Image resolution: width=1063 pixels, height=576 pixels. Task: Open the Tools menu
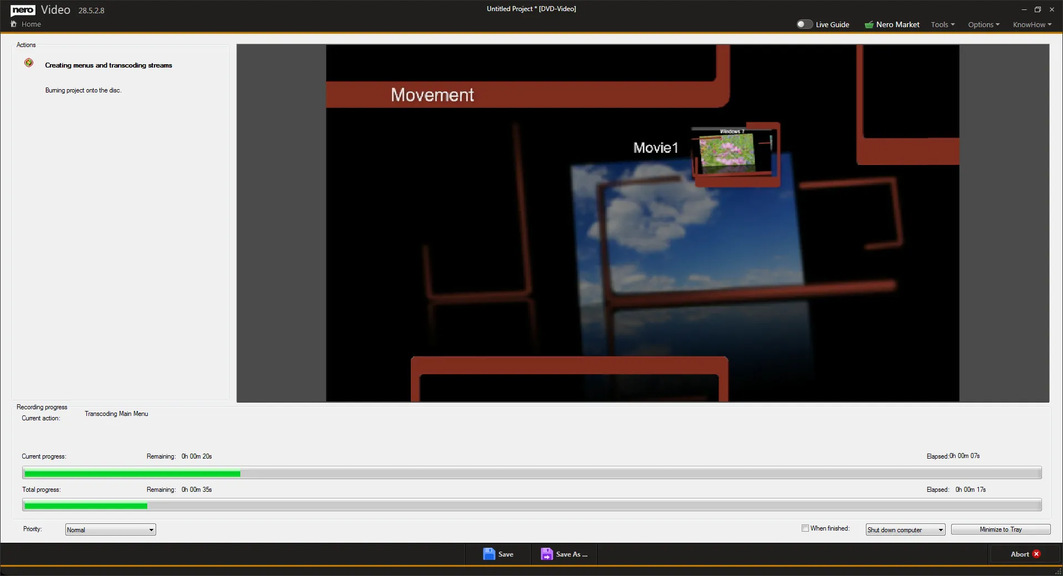pyautogui.click(x=942, y=24)
